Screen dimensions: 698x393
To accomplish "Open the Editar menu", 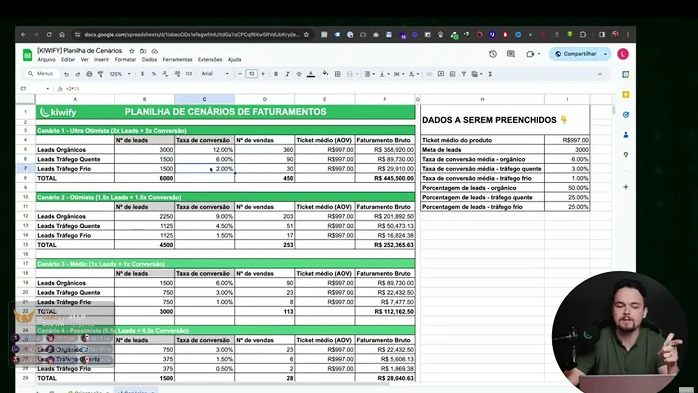I will [68, 59].
